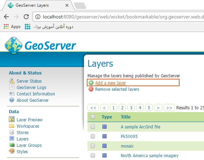Image resolution: width=204 pixels, height=160 pixels.
Task: Open the Apps grid icon in bookmarks bar
Action: [6, 27]
